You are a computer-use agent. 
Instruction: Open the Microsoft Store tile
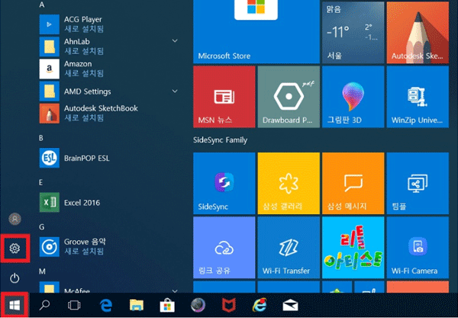224,32
